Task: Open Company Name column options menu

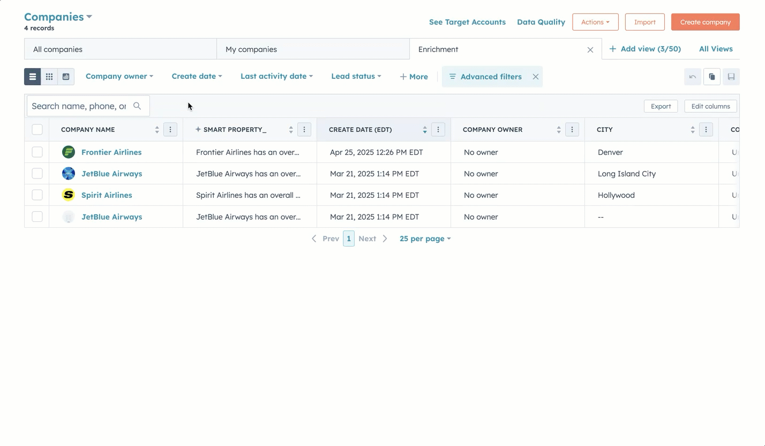Action: coord(170,130)
